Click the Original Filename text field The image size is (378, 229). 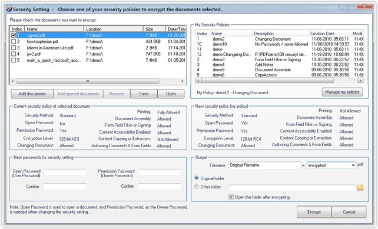point(264,165)
